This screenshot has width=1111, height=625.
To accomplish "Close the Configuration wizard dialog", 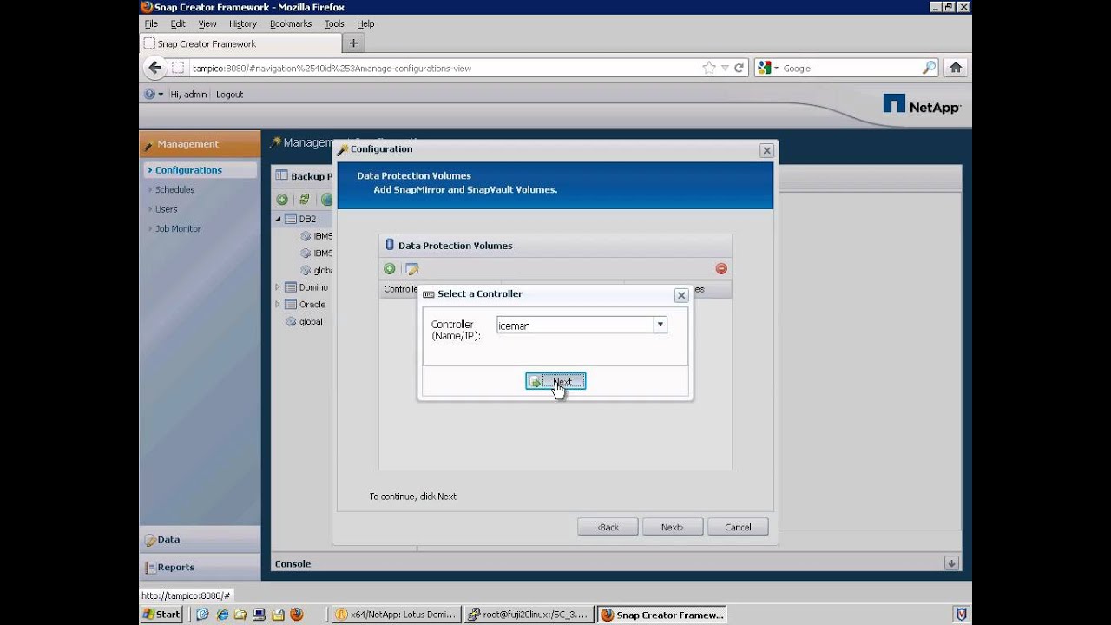I will pos(766,150).
